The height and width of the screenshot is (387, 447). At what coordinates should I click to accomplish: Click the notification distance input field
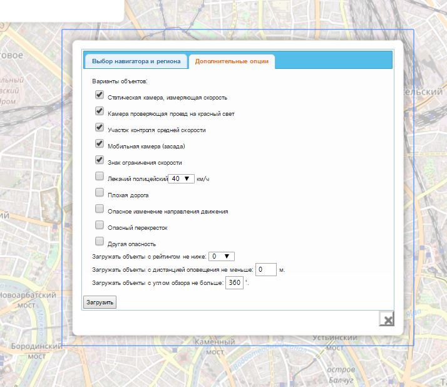(x=266, y=269)
